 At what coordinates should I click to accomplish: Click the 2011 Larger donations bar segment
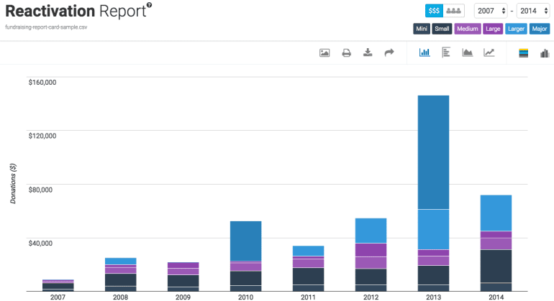pyautogui.click(x=308, y=251)
